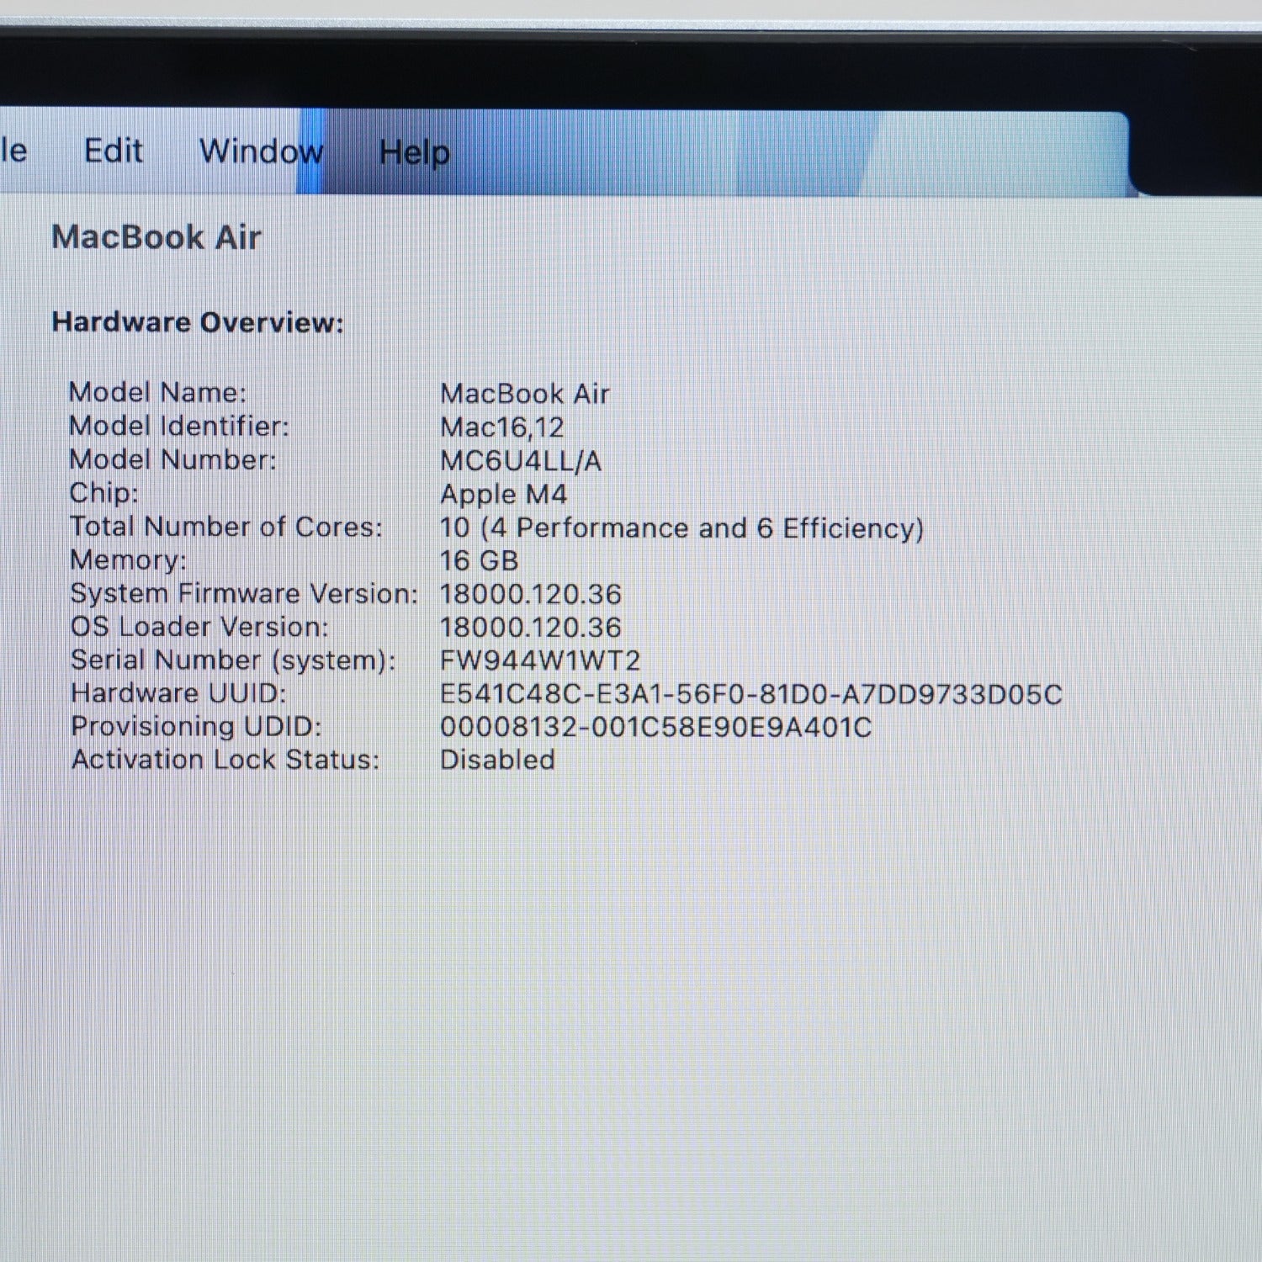Image resolution: width=1262 pixels, height=1262 pixels.
Task: Open the Edit menu
Action: tap(114, 151)
